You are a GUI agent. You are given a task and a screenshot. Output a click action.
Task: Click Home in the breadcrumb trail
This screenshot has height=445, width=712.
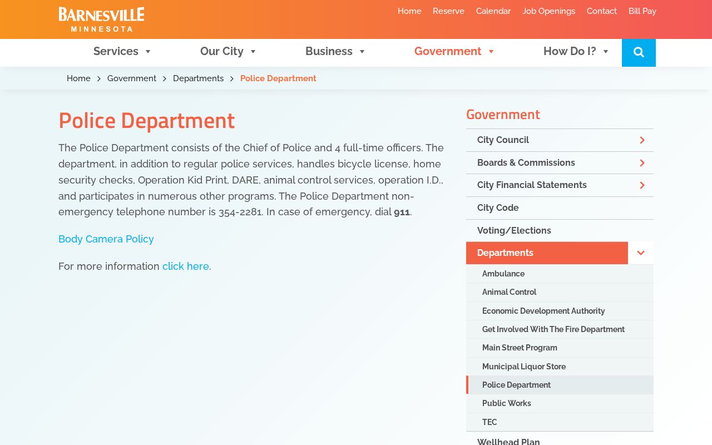click(x=78, y=78)
